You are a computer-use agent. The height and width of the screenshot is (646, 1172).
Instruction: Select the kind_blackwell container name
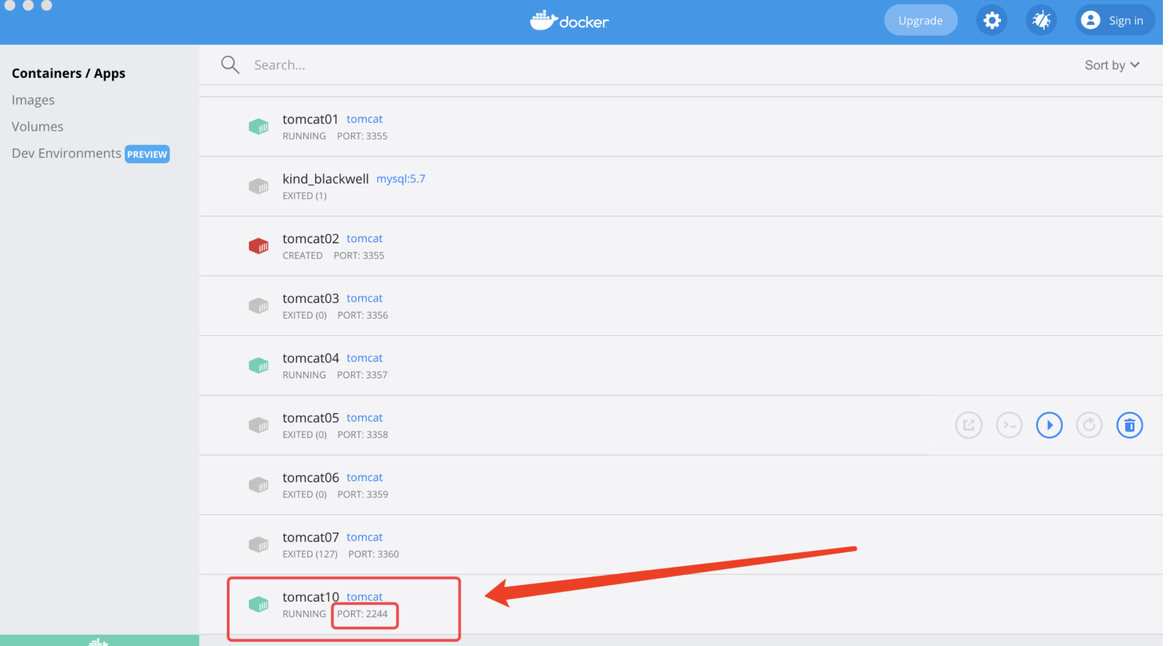(x=326, y=179)
